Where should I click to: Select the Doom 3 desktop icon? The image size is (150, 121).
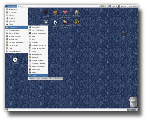pos(55,13)
